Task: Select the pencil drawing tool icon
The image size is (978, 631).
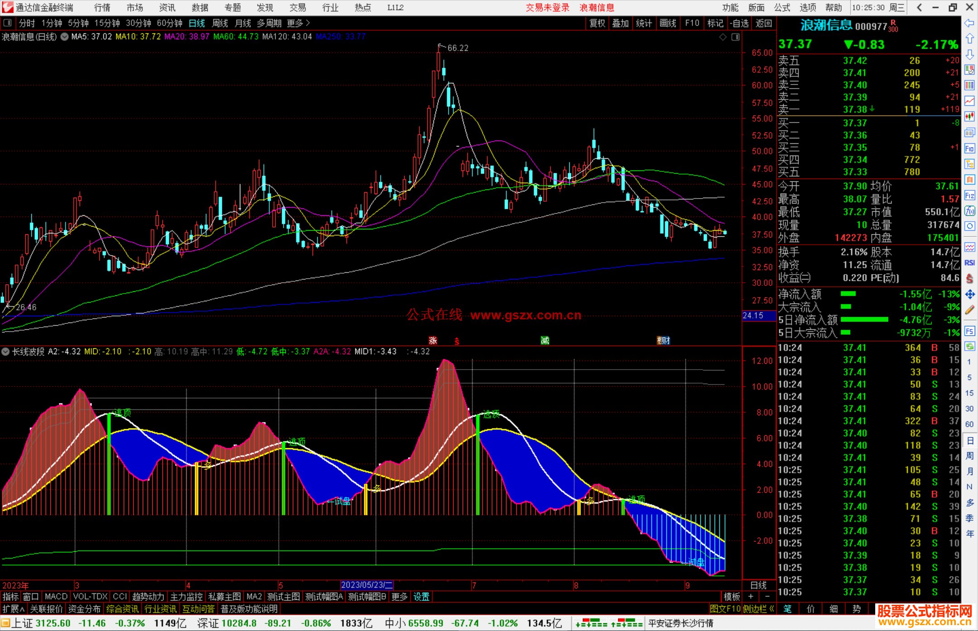Action: pyautogui.click(x=969, y=310)
